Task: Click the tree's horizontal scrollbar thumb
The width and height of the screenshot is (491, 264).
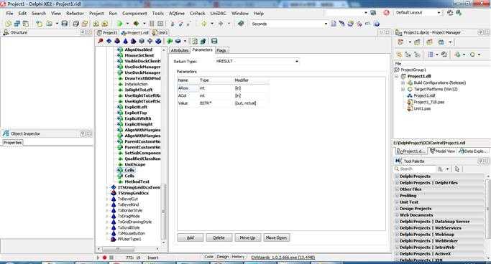Action: pos(119,249)
